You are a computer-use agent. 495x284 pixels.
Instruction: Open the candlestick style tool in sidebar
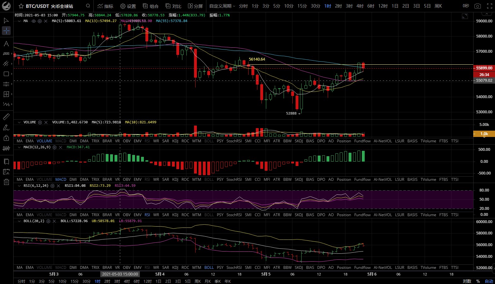[6, 148]
